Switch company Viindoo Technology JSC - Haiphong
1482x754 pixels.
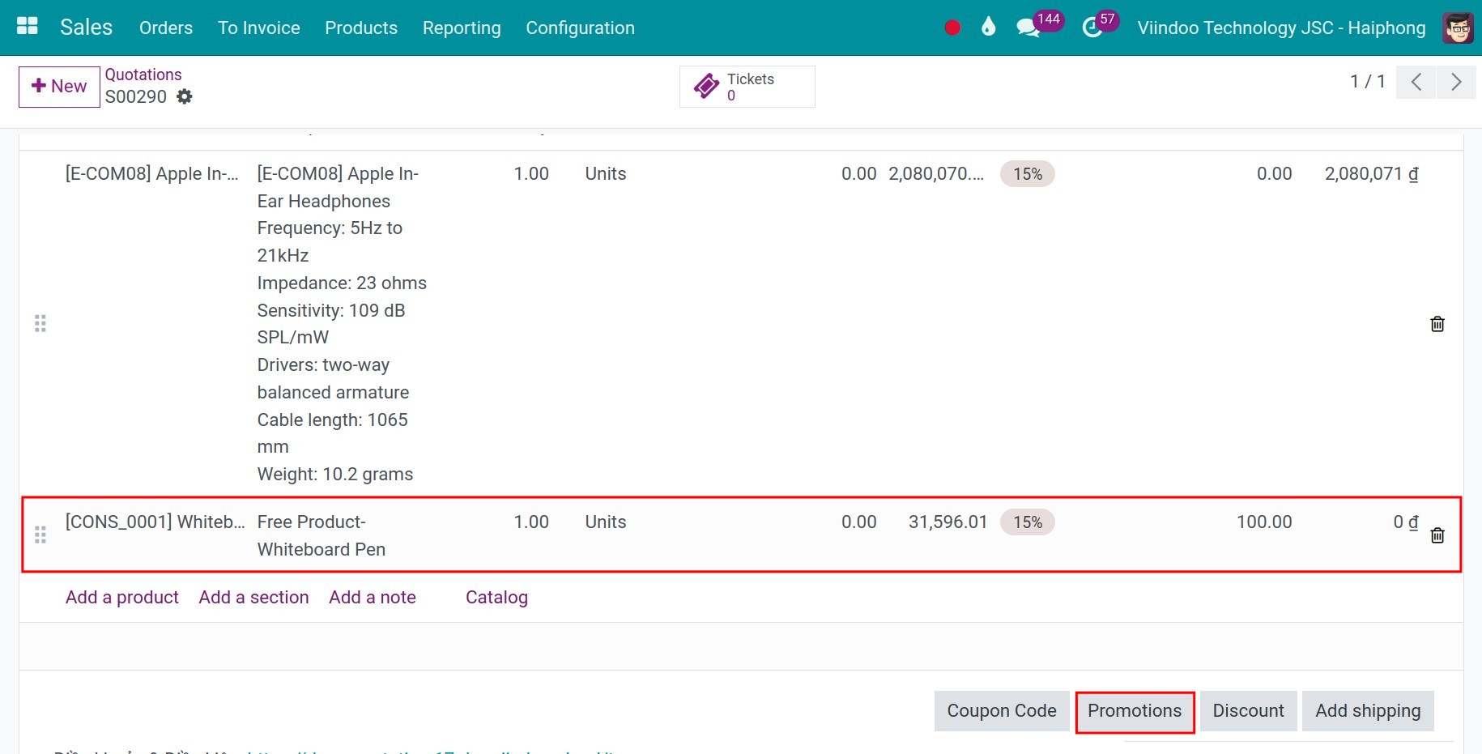point(1281,28)
